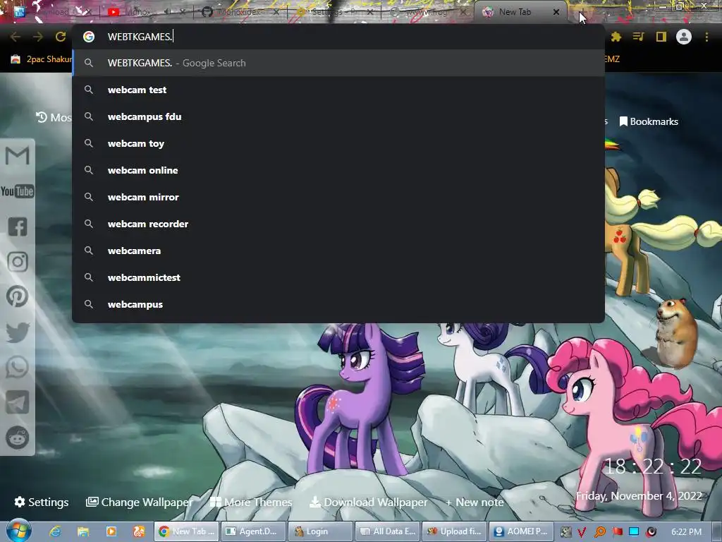Open Twitter from the sidebar
722x542 pixels.
[18, 332]
